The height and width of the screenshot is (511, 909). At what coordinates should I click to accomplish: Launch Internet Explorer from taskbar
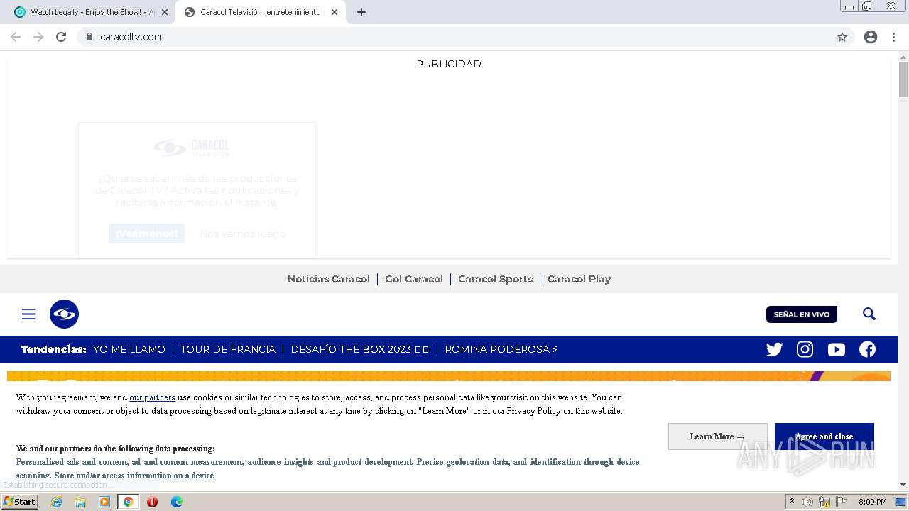click(56, 502)
